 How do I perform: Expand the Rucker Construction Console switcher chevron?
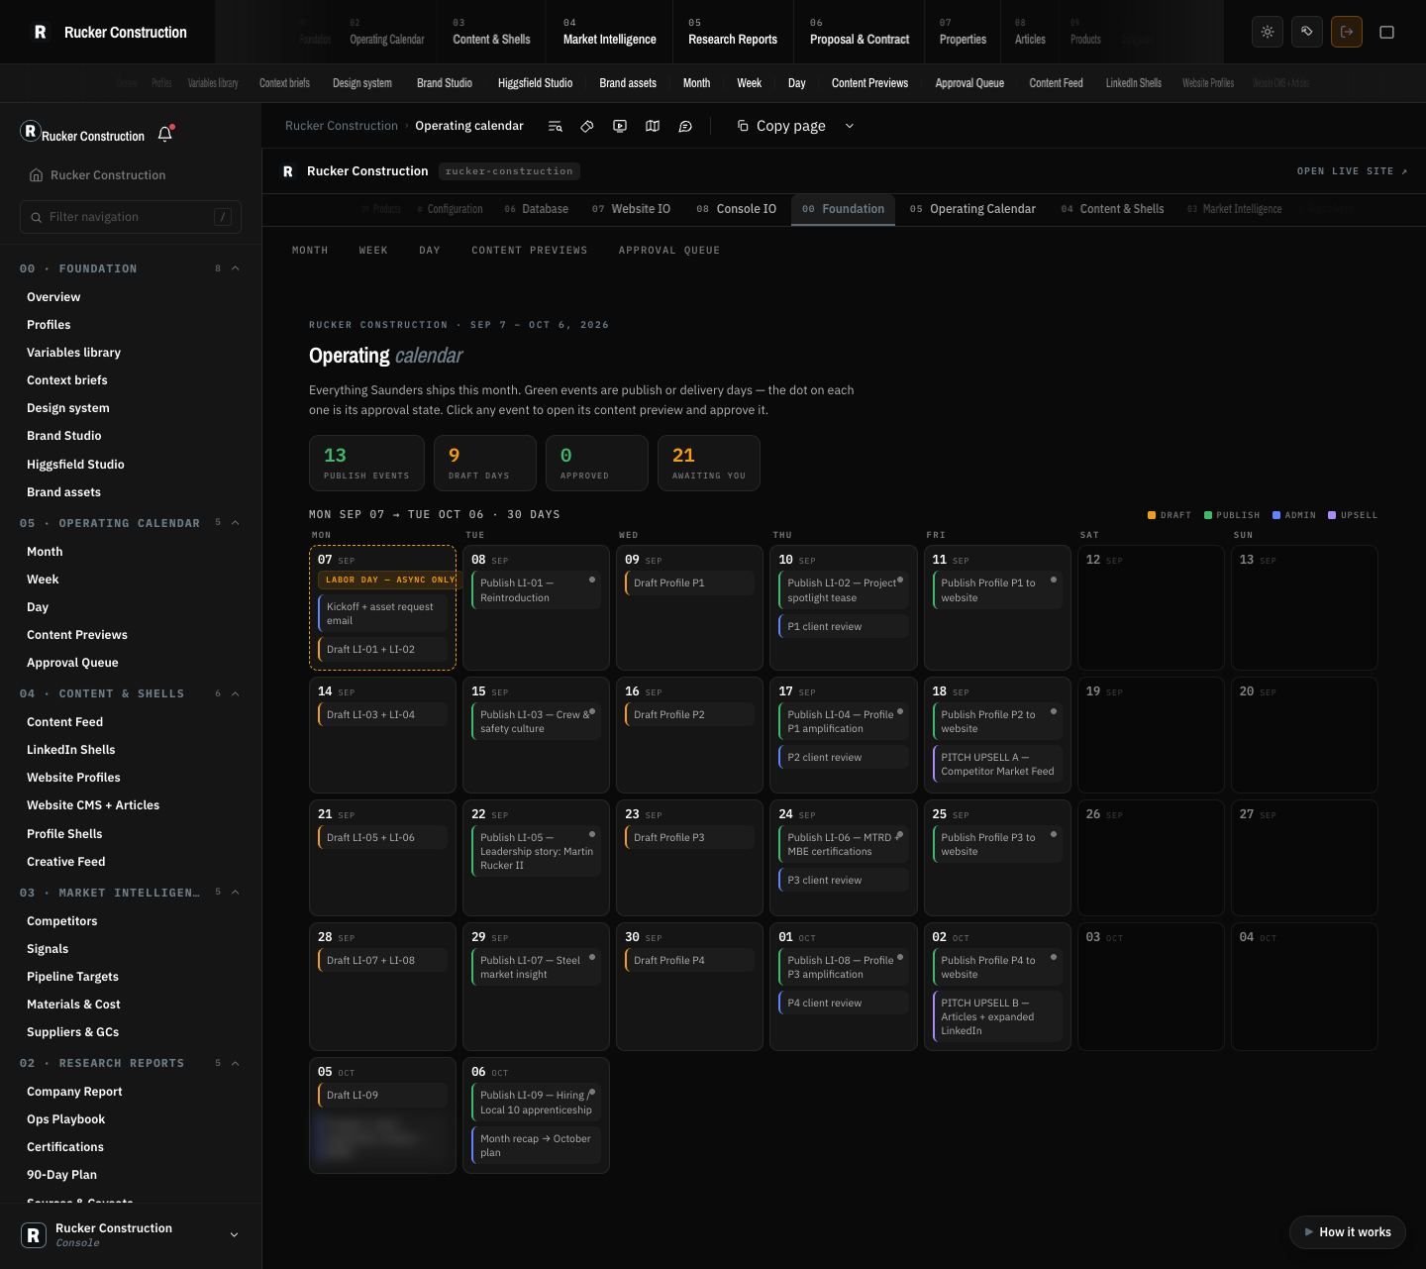234,1234
